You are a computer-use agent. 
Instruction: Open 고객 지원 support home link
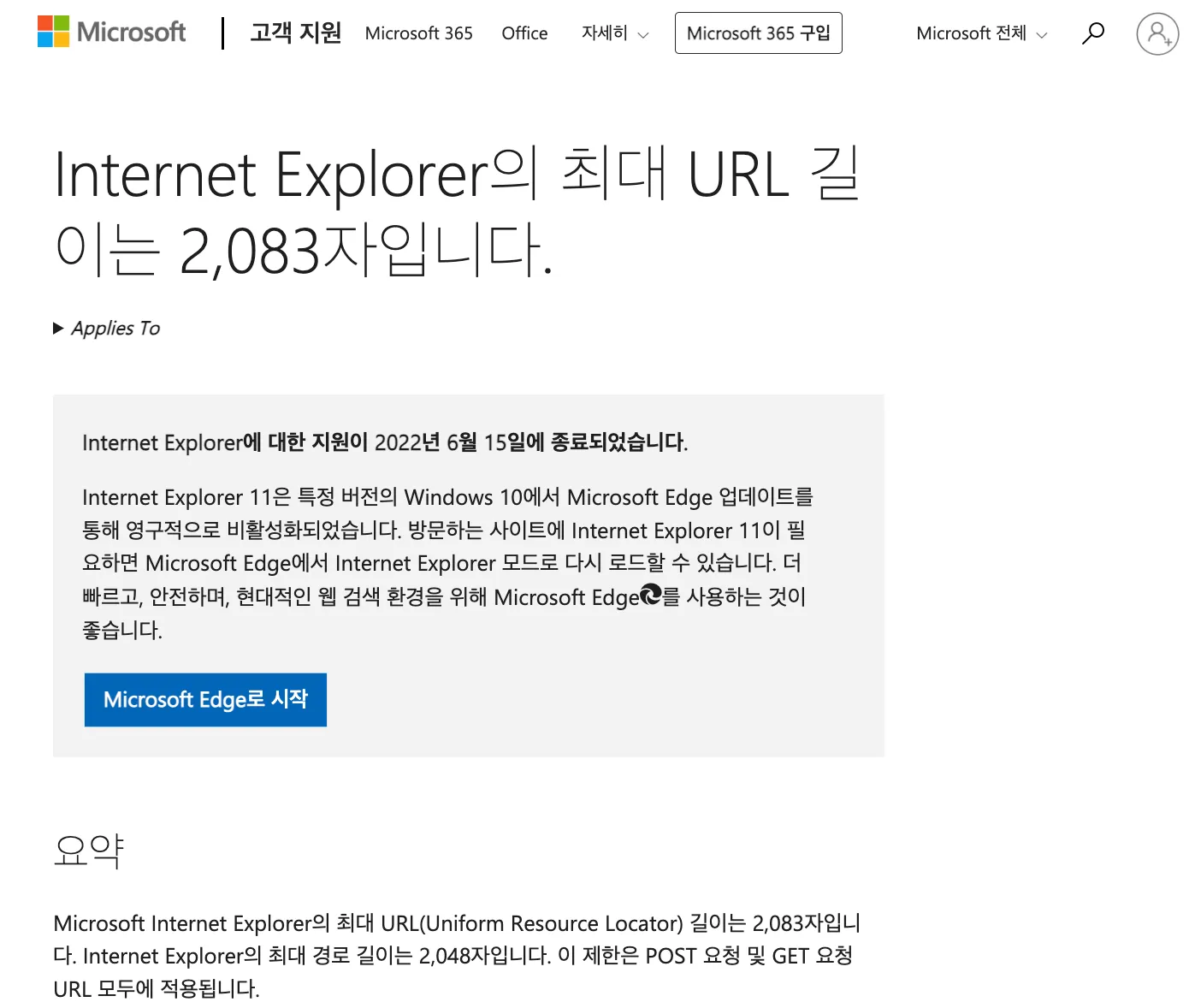click(x=296, y=33)
